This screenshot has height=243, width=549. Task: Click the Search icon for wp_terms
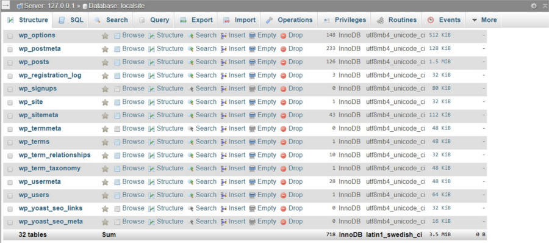pos(190,142)
